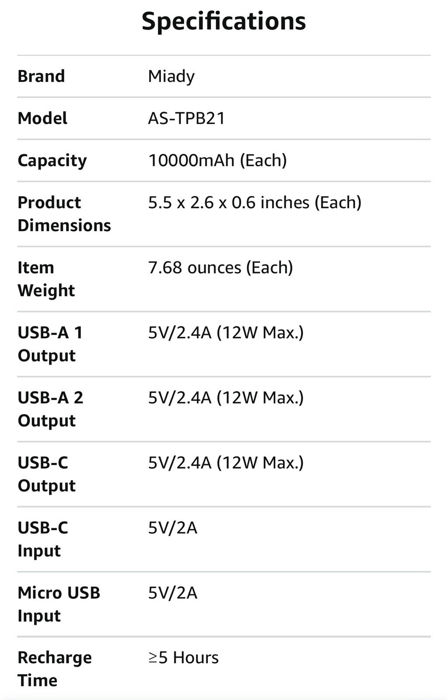Screen dimensions: 448x700
Task: Select the 10000mAh (Each) capacity value
Action: [217, 161]
